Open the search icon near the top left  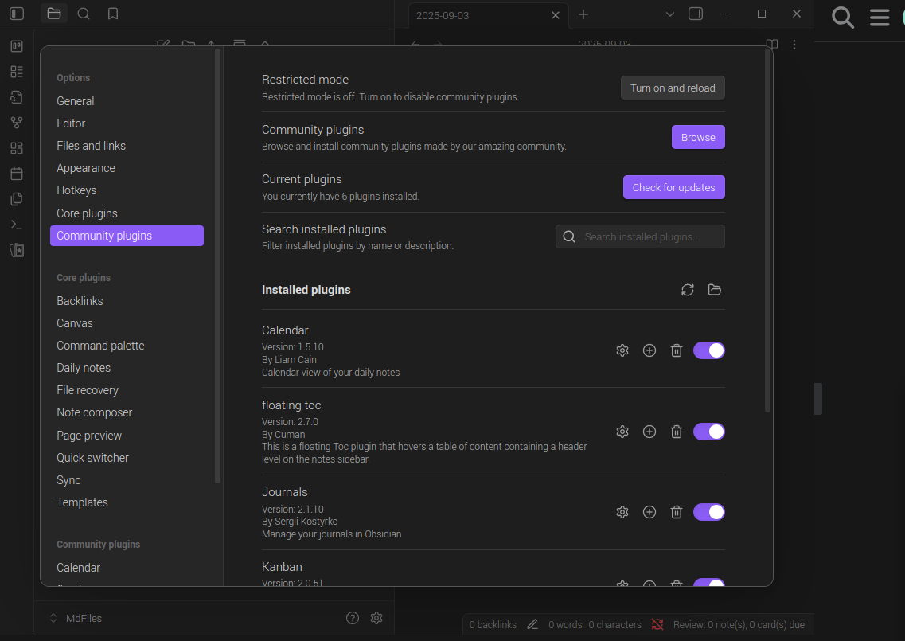click(83, 14)
